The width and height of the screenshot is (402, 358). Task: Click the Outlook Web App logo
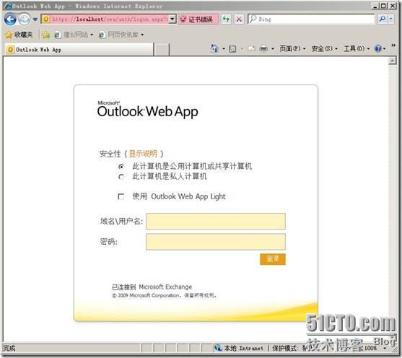tap(148, 109)
